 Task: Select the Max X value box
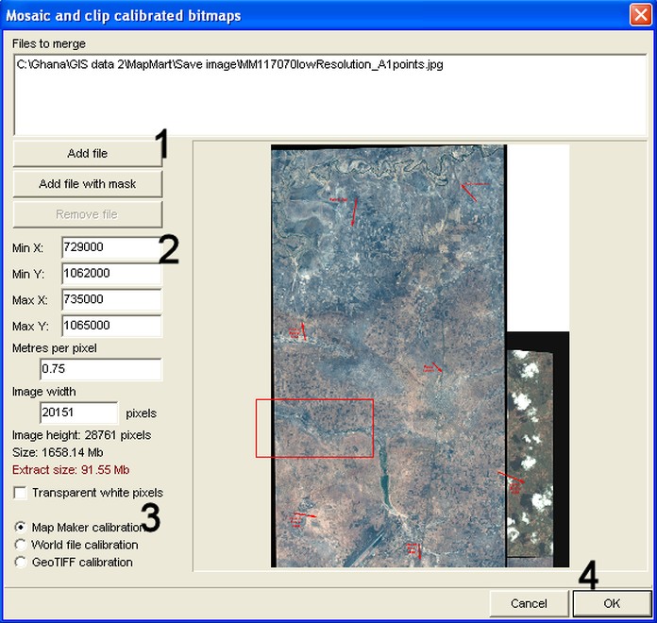(x=110, y=299)
